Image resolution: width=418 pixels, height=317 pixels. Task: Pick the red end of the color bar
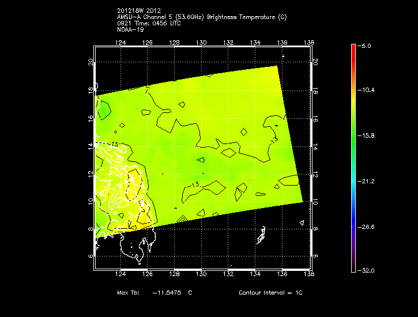click(353, 48)
